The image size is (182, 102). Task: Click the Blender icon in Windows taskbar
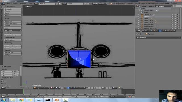click(x=57, y=100)
